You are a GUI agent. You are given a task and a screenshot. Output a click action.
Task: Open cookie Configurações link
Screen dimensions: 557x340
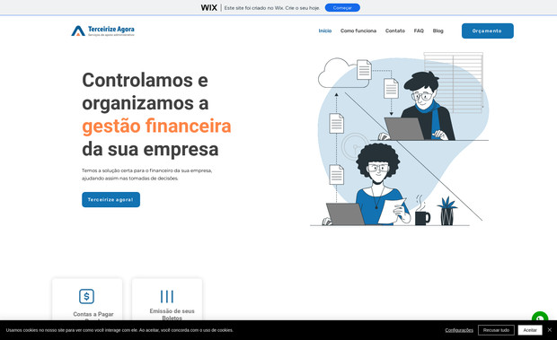click(459, 330)
